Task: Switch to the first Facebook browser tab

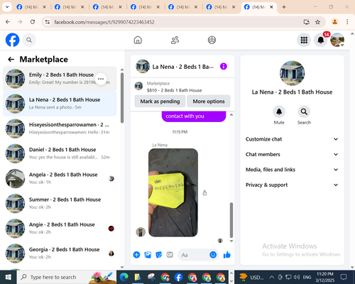Action: (x=31, y=7)
